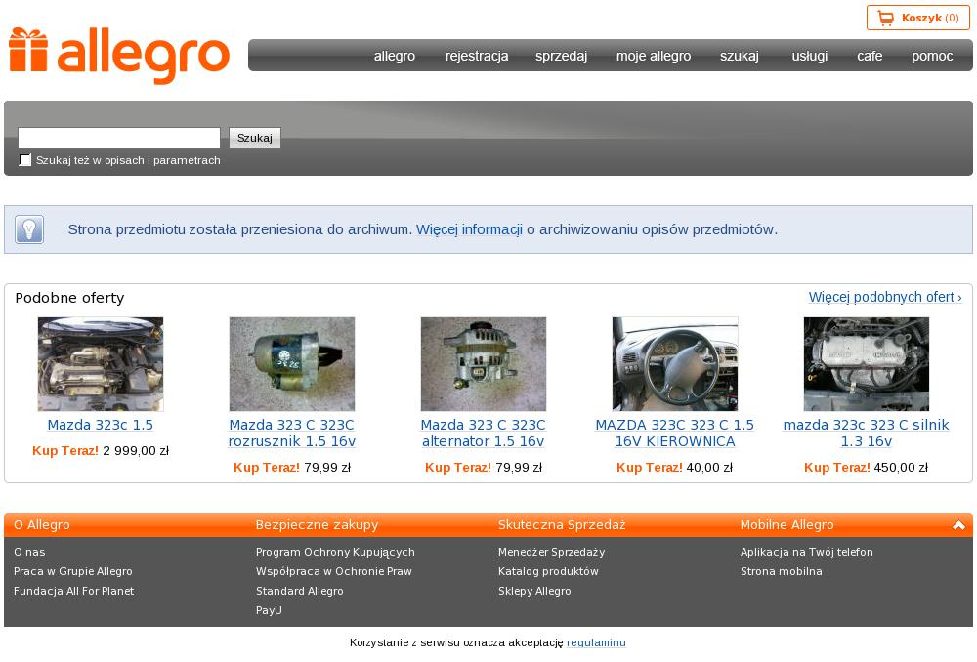This screenshot has width=977, height=662.
Task: Open the sprzedaj menu item
Action: click(561, 56)
